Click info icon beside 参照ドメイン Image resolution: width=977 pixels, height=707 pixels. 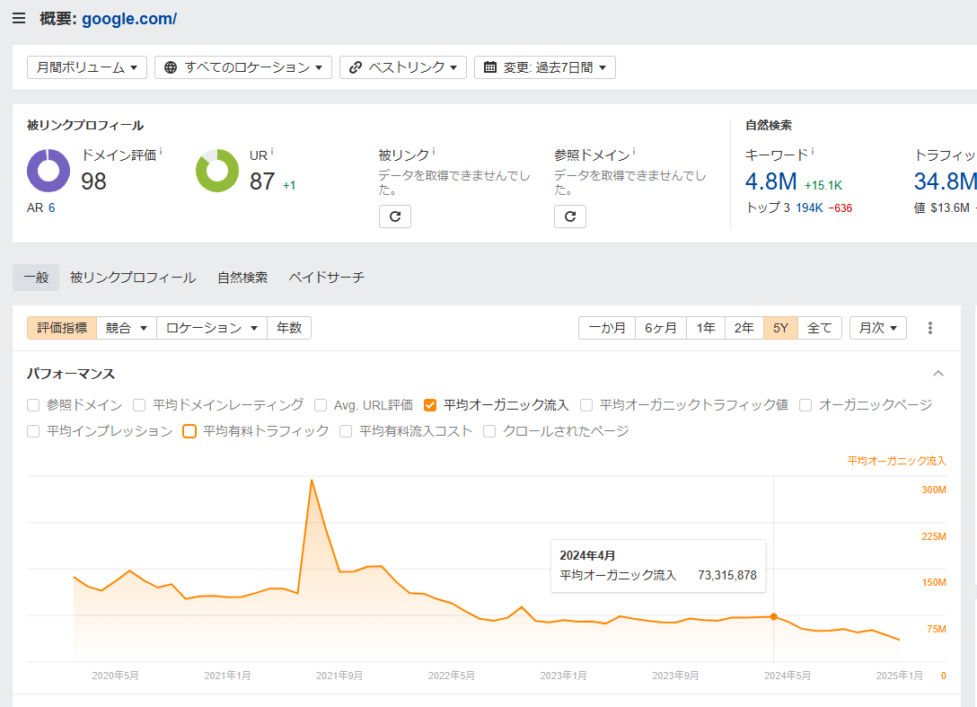[x=634, y=152]
